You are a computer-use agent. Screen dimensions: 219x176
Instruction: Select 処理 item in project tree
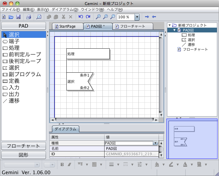tap(188, 35)
